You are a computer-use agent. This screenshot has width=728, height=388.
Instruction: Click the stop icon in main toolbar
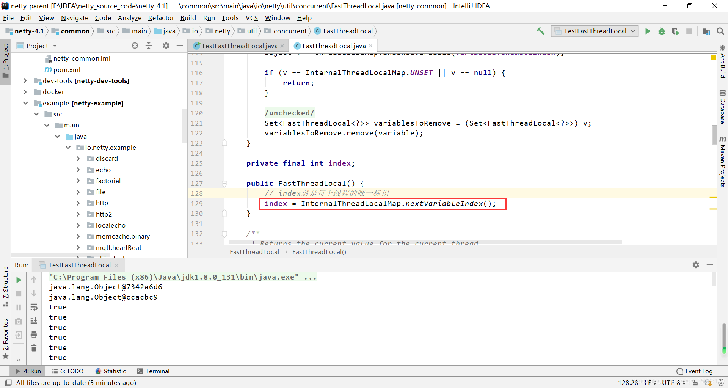(x=689, y=31)
